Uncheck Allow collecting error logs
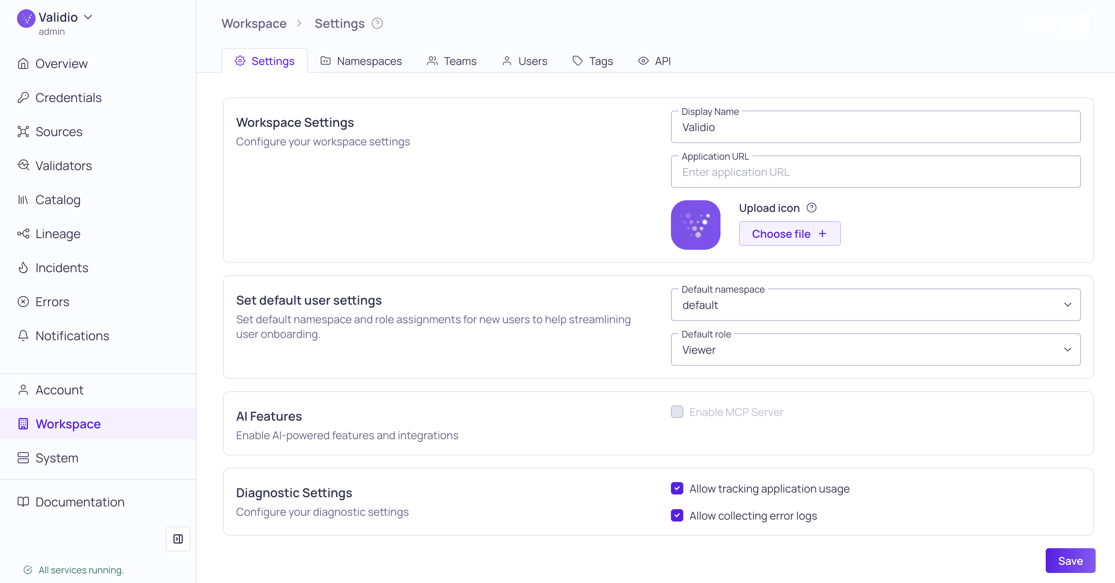 pos(677,516)
